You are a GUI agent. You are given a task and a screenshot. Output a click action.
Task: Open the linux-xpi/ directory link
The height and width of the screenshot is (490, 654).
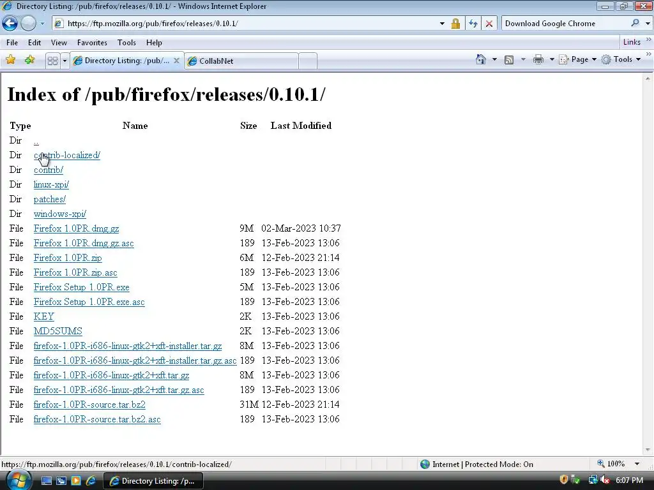point(51,184)
